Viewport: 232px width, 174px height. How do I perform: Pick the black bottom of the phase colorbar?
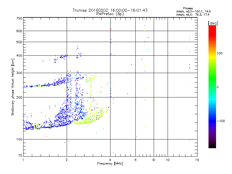click(x=212, y=146)
